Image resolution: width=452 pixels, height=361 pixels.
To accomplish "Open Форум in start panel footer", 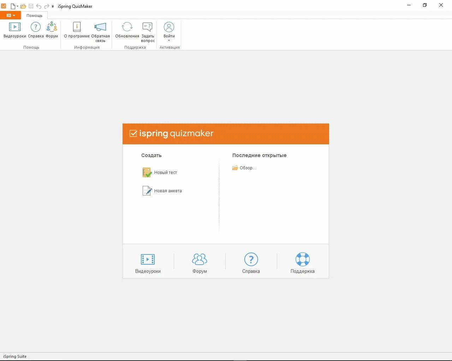I will (200, 263).
